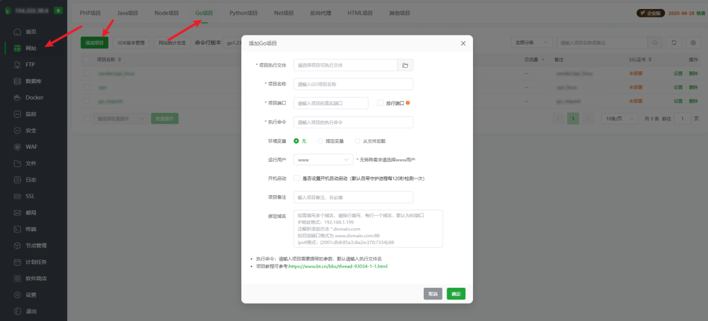Switch to the Java项目 tab
Screen dimensions: 708x321
pos(128,13)
